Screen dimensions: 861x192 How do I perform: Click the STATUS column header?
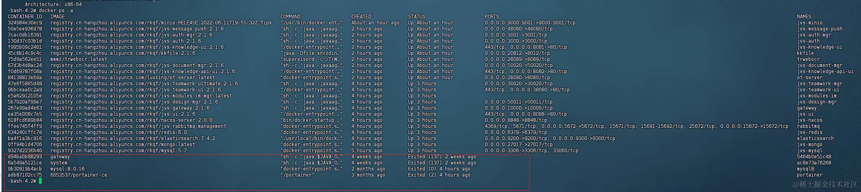pos(417,17)
